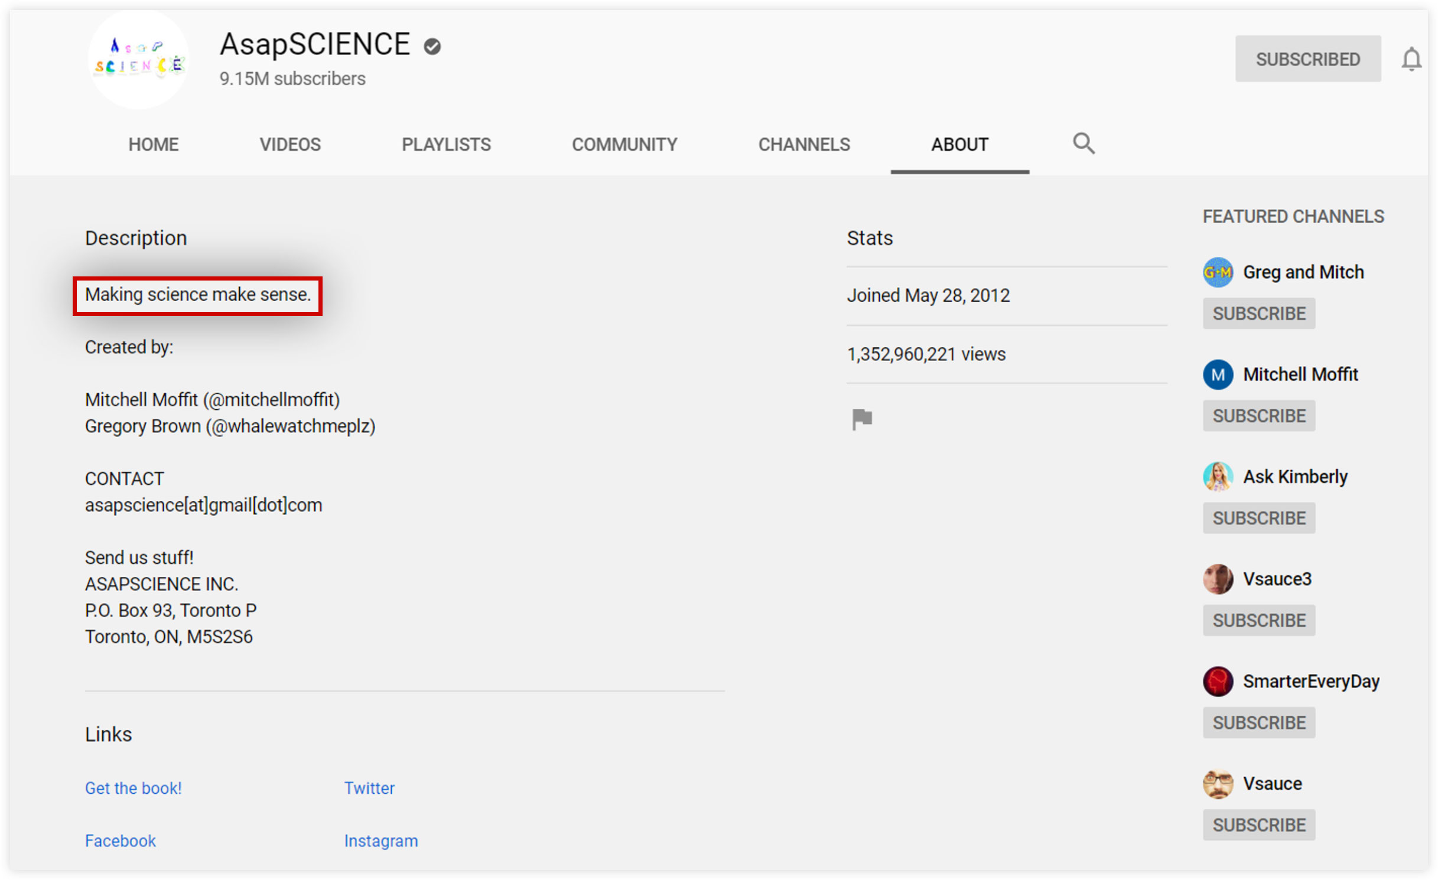Click the Greg and Mitch channel name

click(x=1303, y=272)
